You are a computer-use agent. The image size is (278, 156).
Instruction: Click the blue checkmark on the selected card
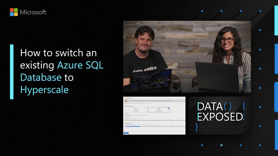169,108
